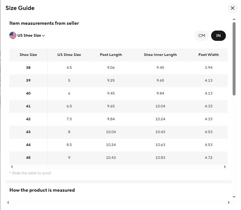This screenshot has width=241, height=210.
Task: Select the Shoe Size column header
Action: [x=28, y=55]
